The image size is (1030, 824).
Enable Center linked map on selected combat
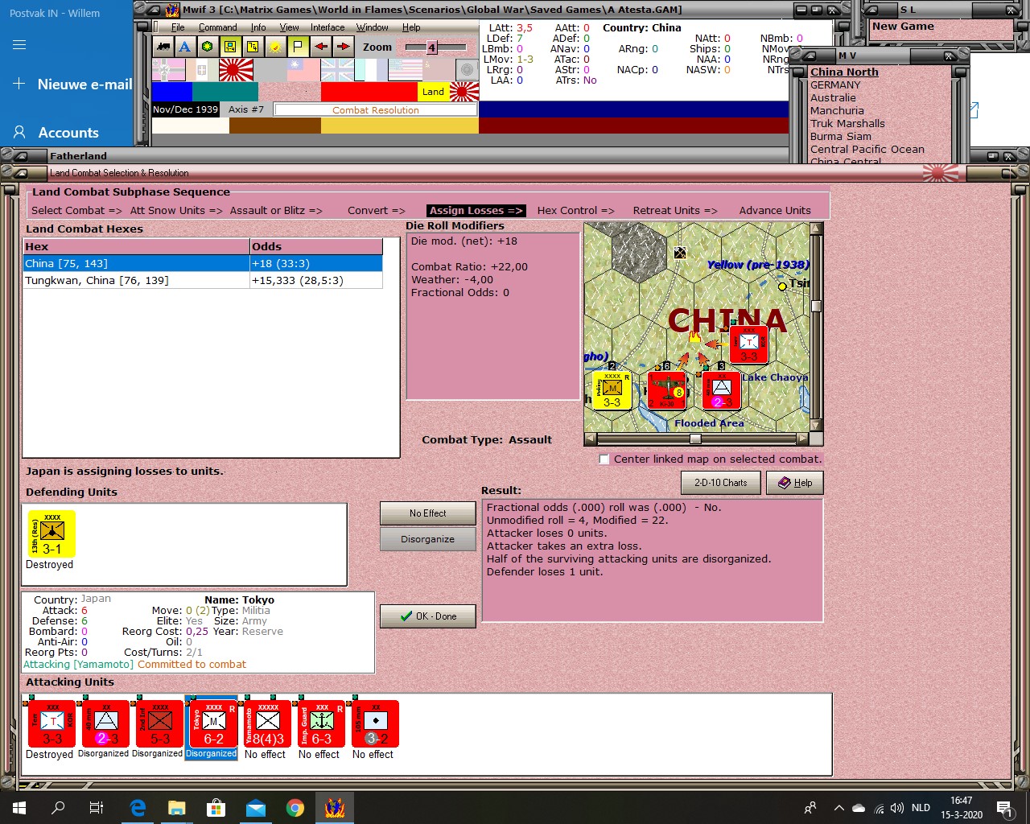pyautogui.click(x=604, y=459)
